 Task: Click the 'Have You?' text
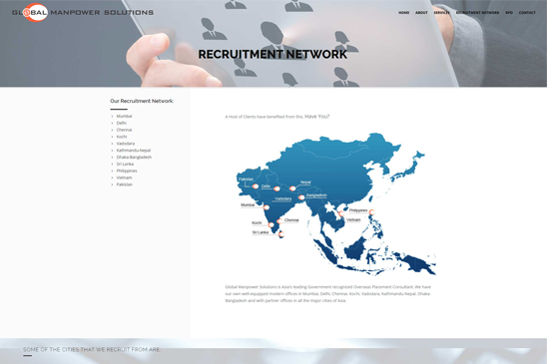[317, 117]
